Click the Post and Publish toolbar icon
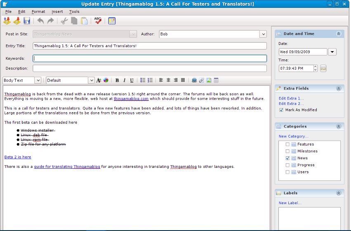 7,21
